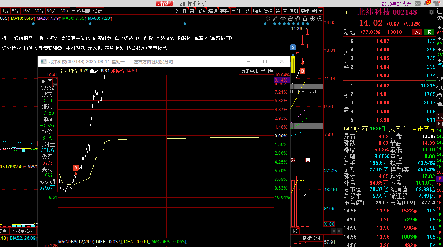Toggle the 叠 overlay button

pyautogui.click(x=278, y=11)
